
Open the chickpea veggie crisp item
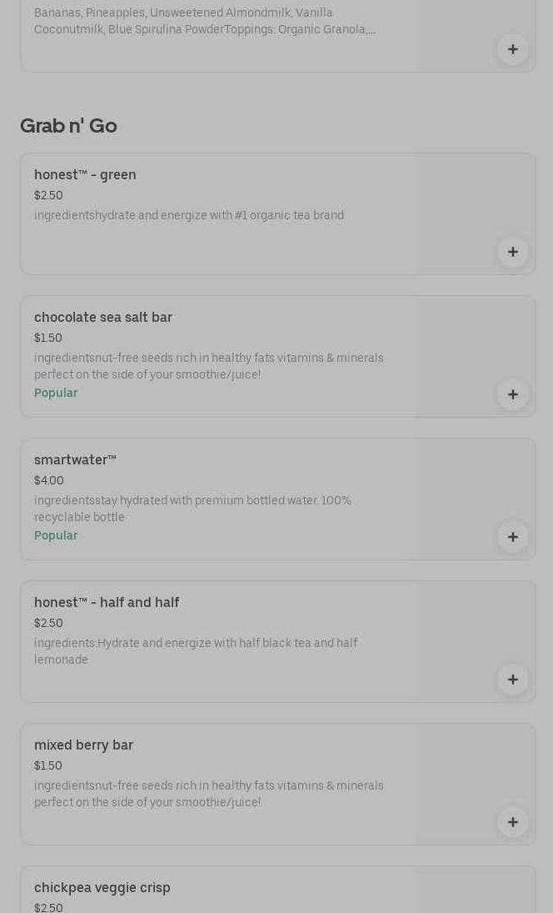102,888
